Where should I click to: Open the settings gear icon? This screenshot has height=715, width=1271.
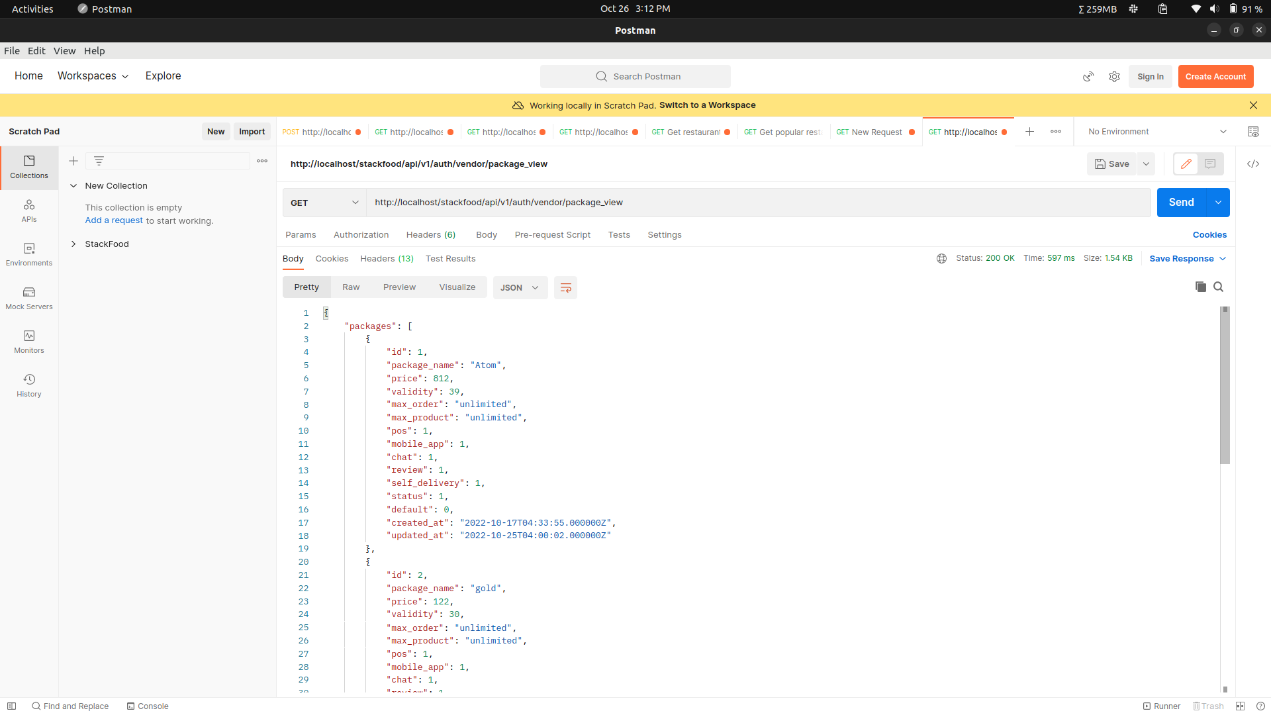(x=1114, y=77)
